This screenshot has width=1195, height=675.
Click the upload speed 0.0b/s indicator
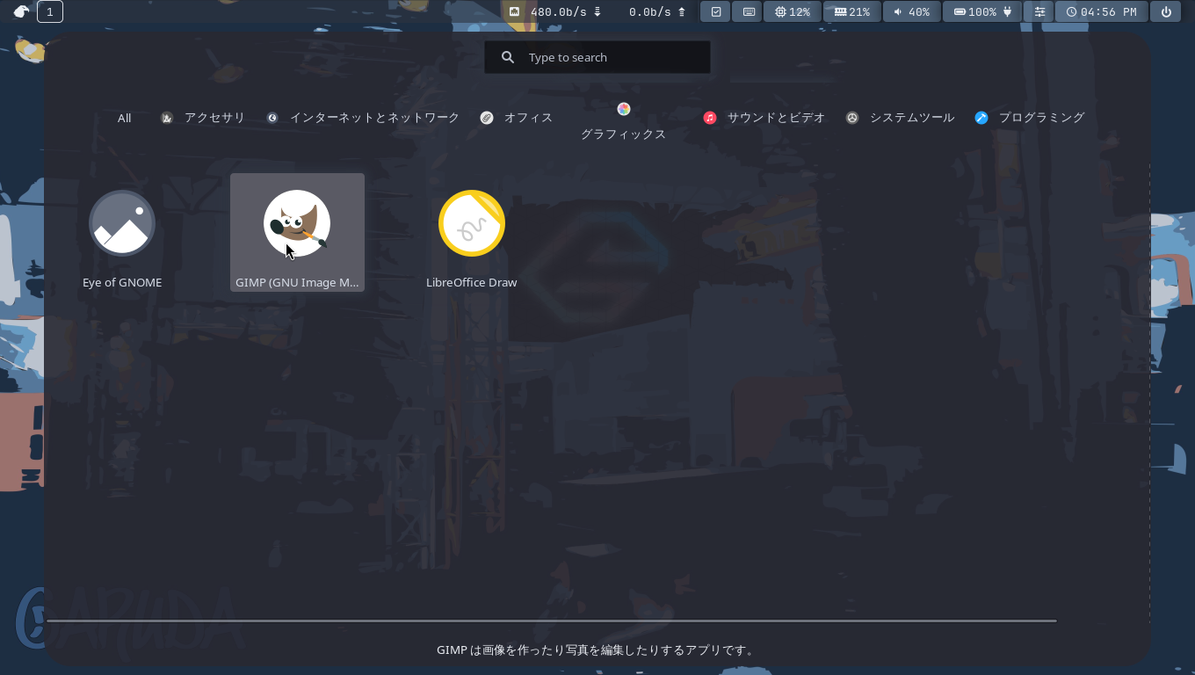pyautogui.click(x=657, y=11)
